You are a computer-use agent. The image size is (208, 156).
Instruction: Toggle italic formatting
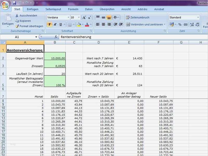pyautogui.click(x=55, y=24)
